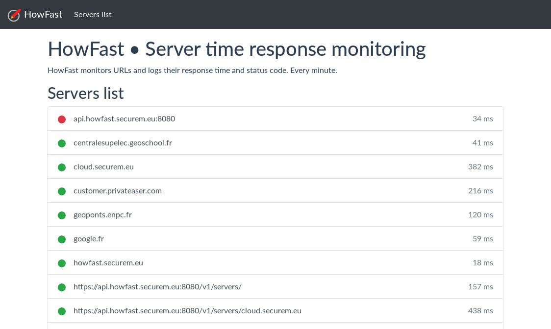This screenshot has height=329, width=551.
Task: Click the 18 ms response time
Action: [x=482, y=262]
